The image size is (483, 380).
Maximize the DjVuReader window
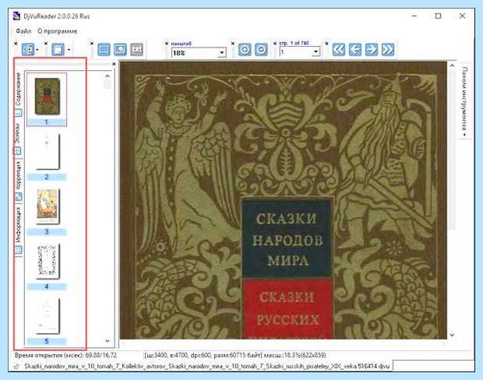pyautogui.click(x=438, y=16)
